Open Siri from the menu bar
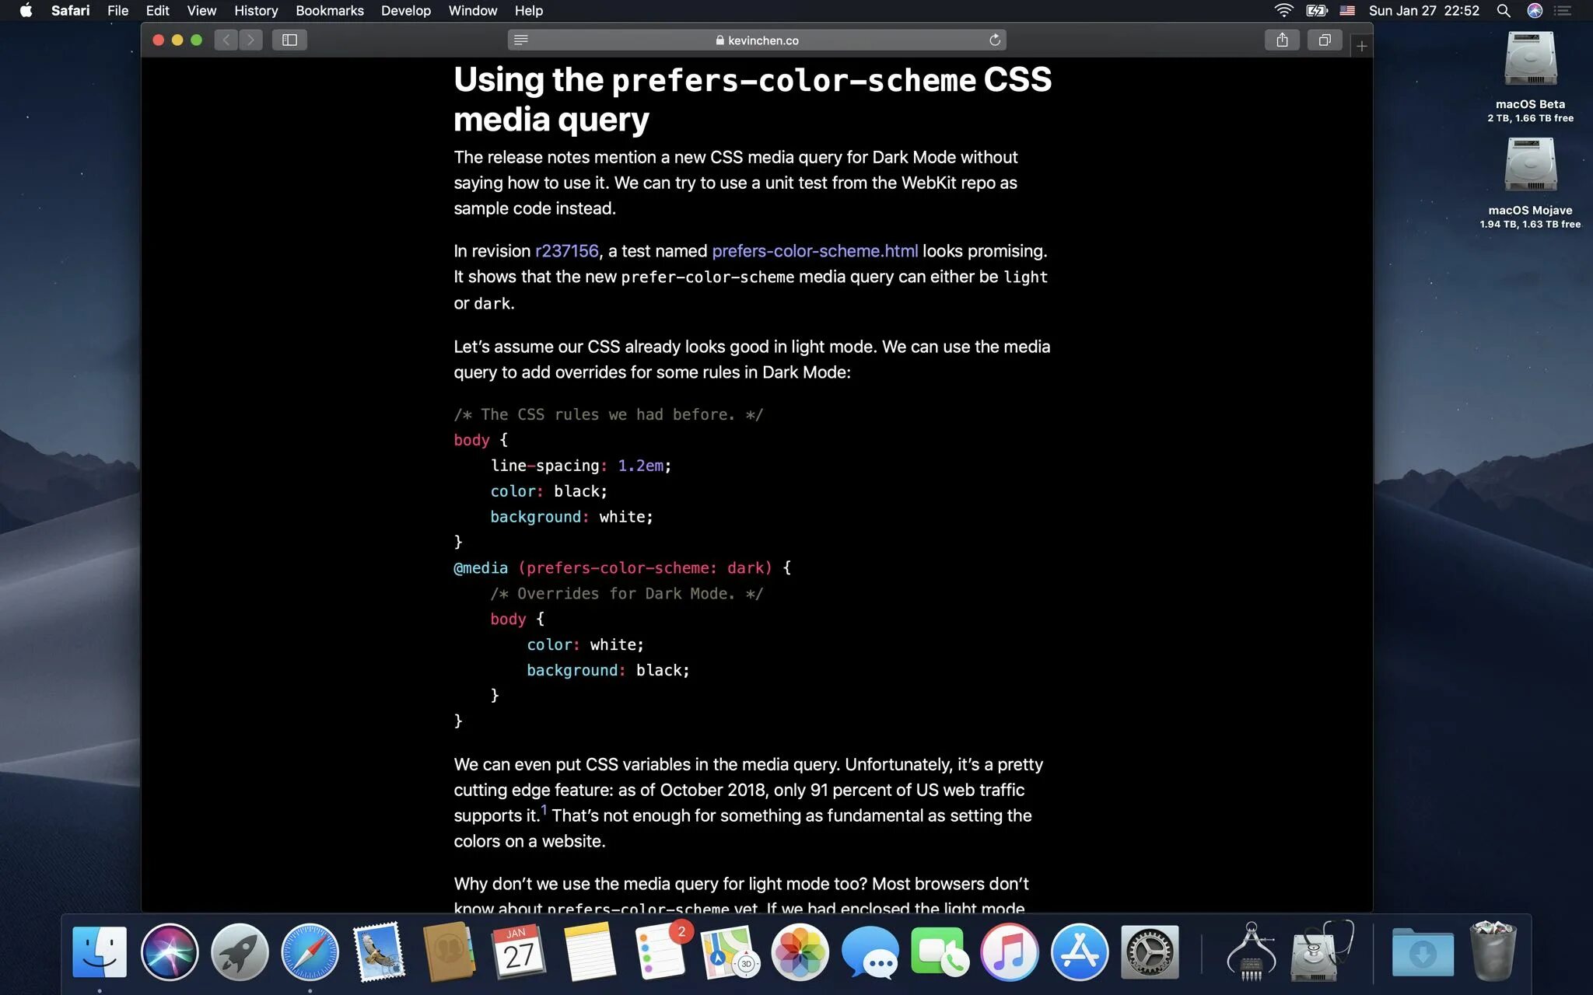 [1535, 10]
